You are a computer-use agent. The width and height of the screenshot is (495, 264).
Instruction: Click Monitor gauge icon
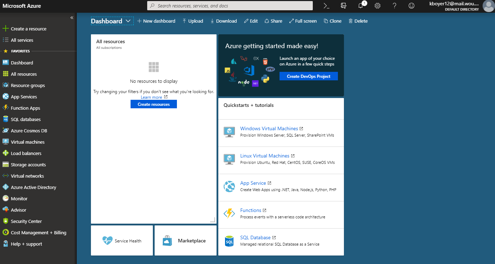coord(5,199)
